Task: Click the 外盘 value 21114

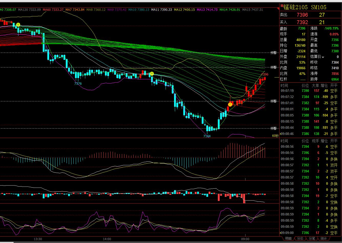Action: click(301, 57)
